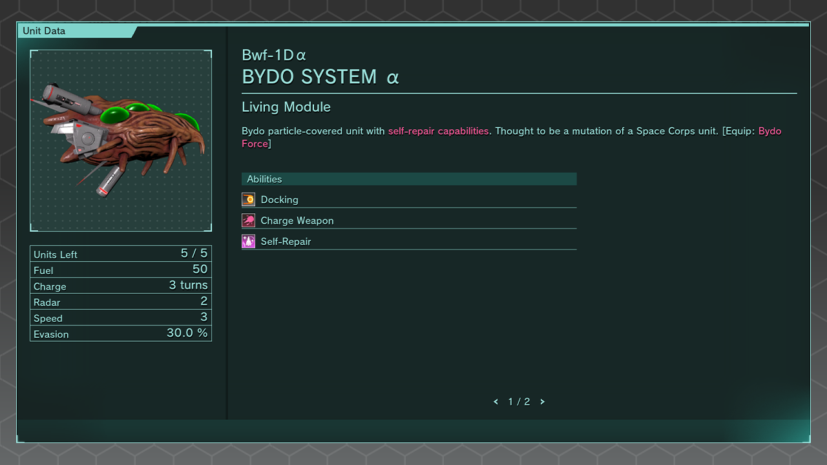Click the pink Bydo Force link
Screen dimensions: 827x465
click(x=769, y=131)
